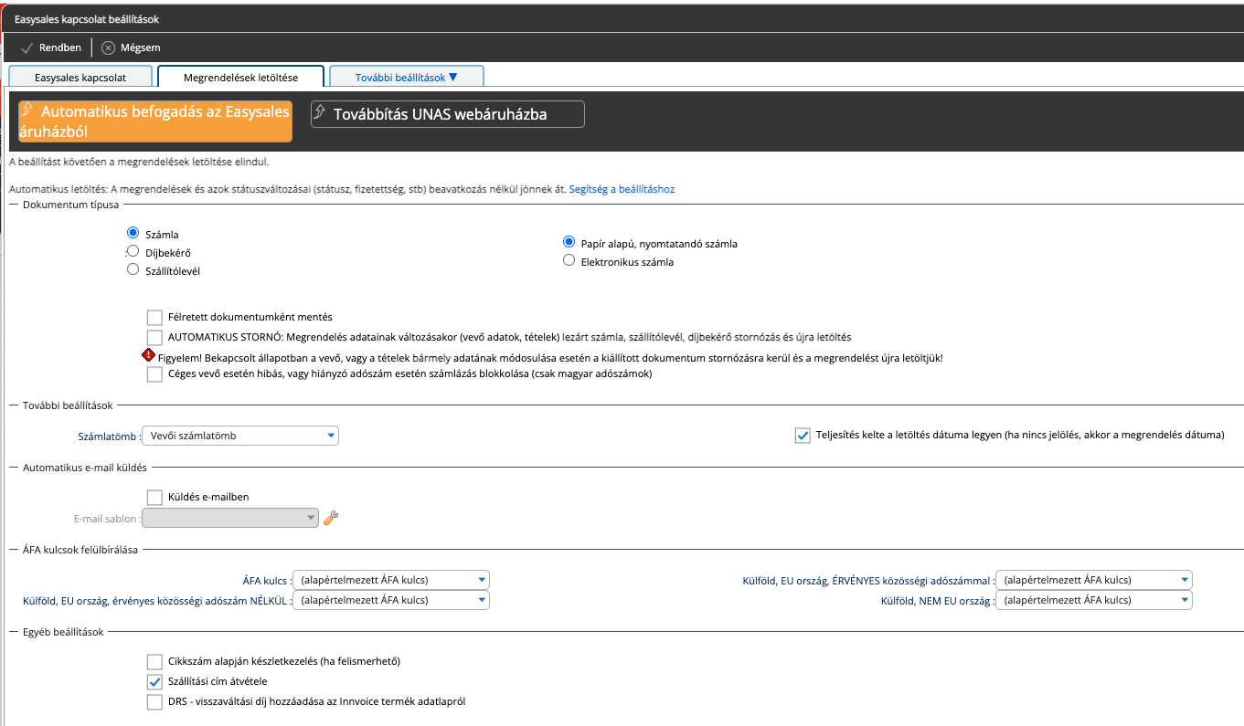Enable DRS - visszaváltási díj hozzáadása checkbox

coord(154,701)
